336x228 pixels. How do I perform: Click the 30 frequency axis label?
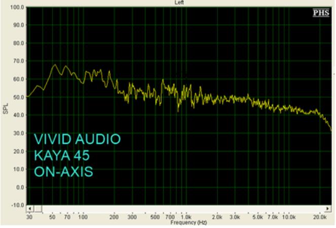pyautogui.click(x=29, y=217)
